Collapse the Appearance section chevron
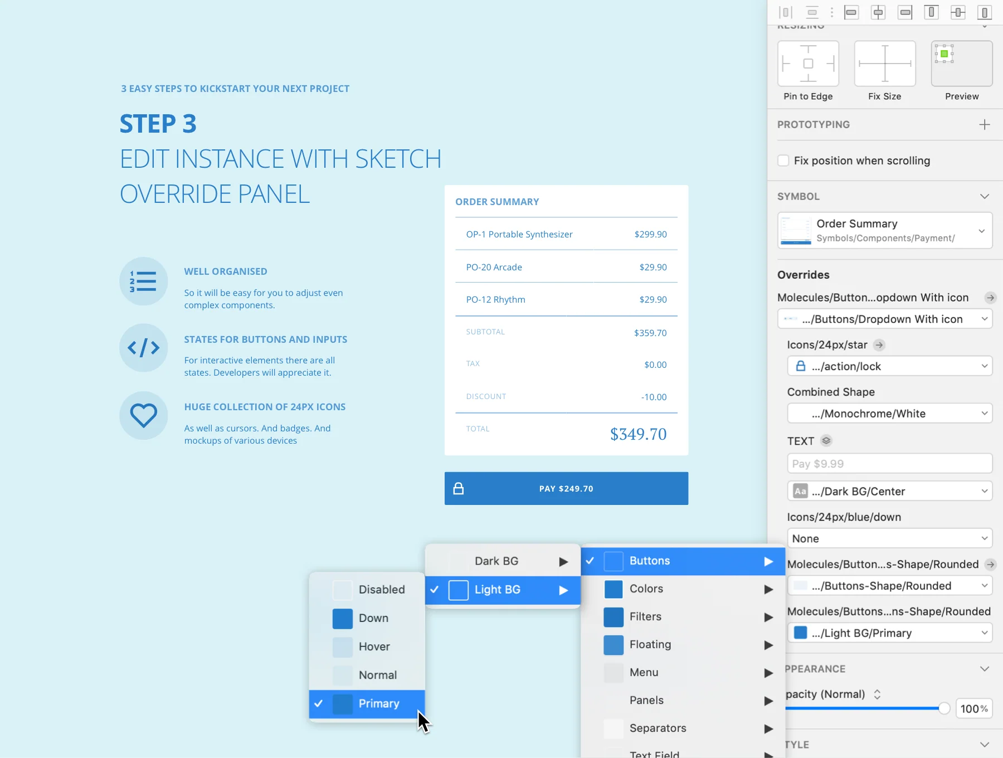1003x758 pixels. [985, 669]
